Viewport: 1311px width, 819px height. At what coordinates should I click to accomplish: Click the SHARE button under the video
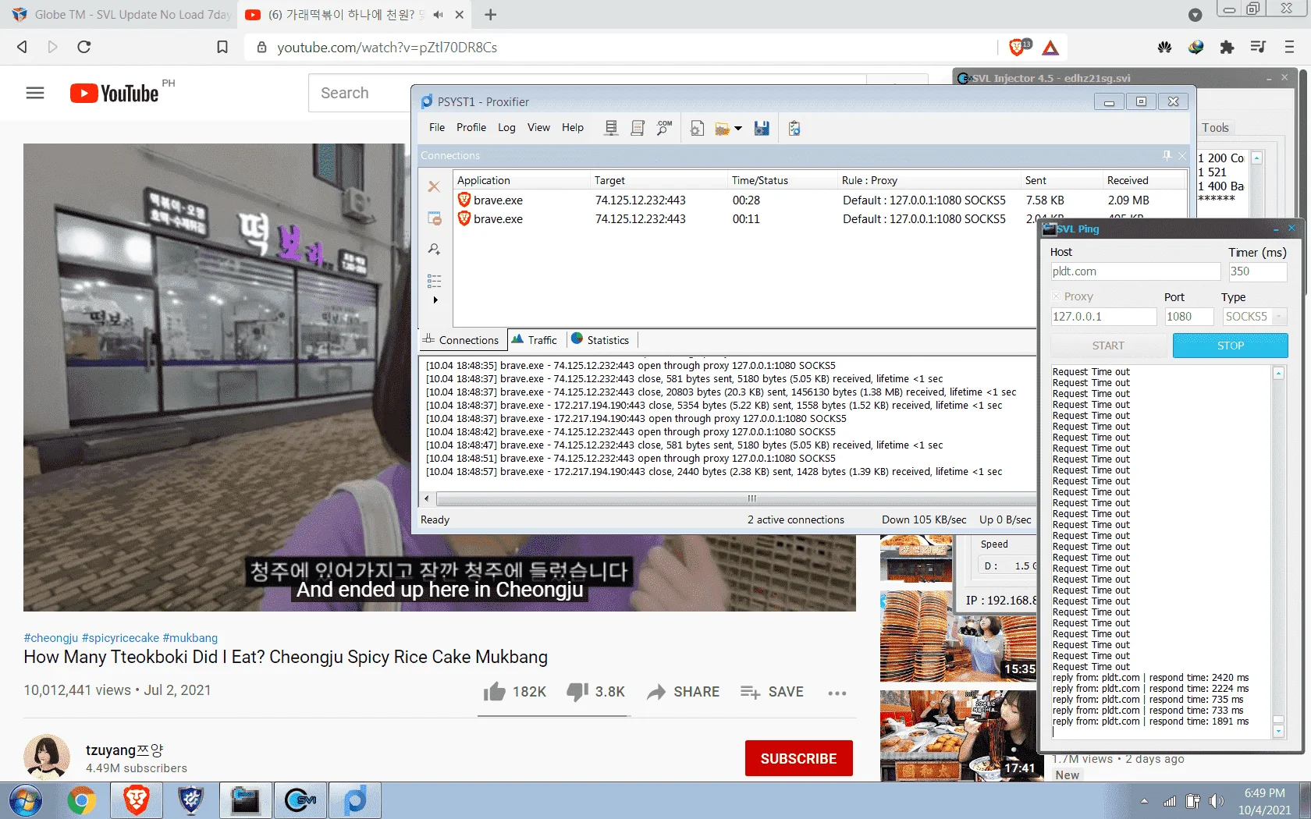click(684, 692)
